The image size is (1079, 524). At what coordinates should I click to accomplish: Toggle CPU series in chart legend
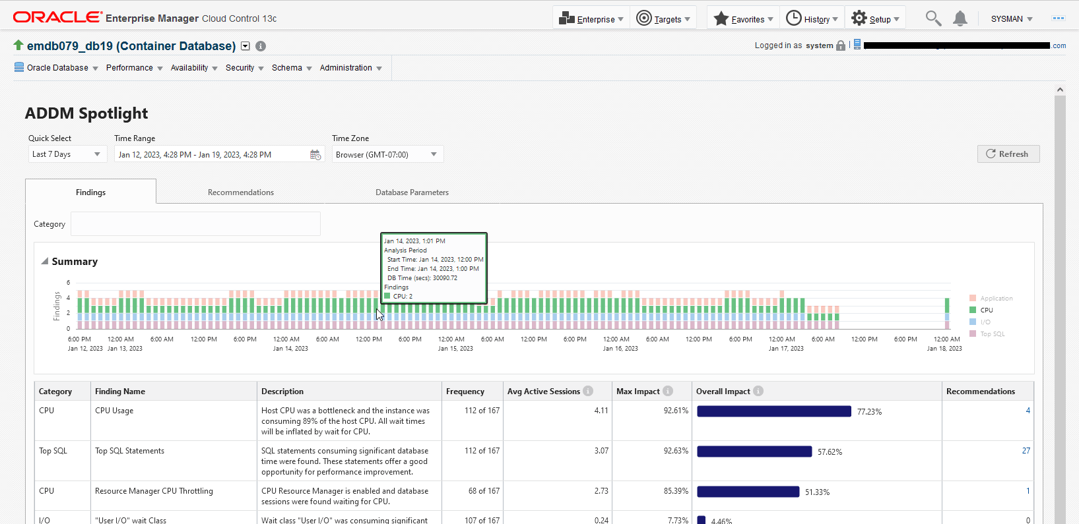pyautogui.click(x=986, y=310)
